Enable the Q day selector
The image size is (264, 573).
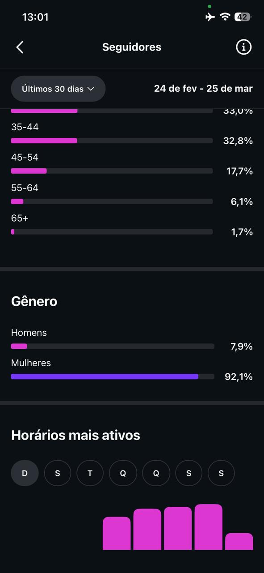[123, 473]
